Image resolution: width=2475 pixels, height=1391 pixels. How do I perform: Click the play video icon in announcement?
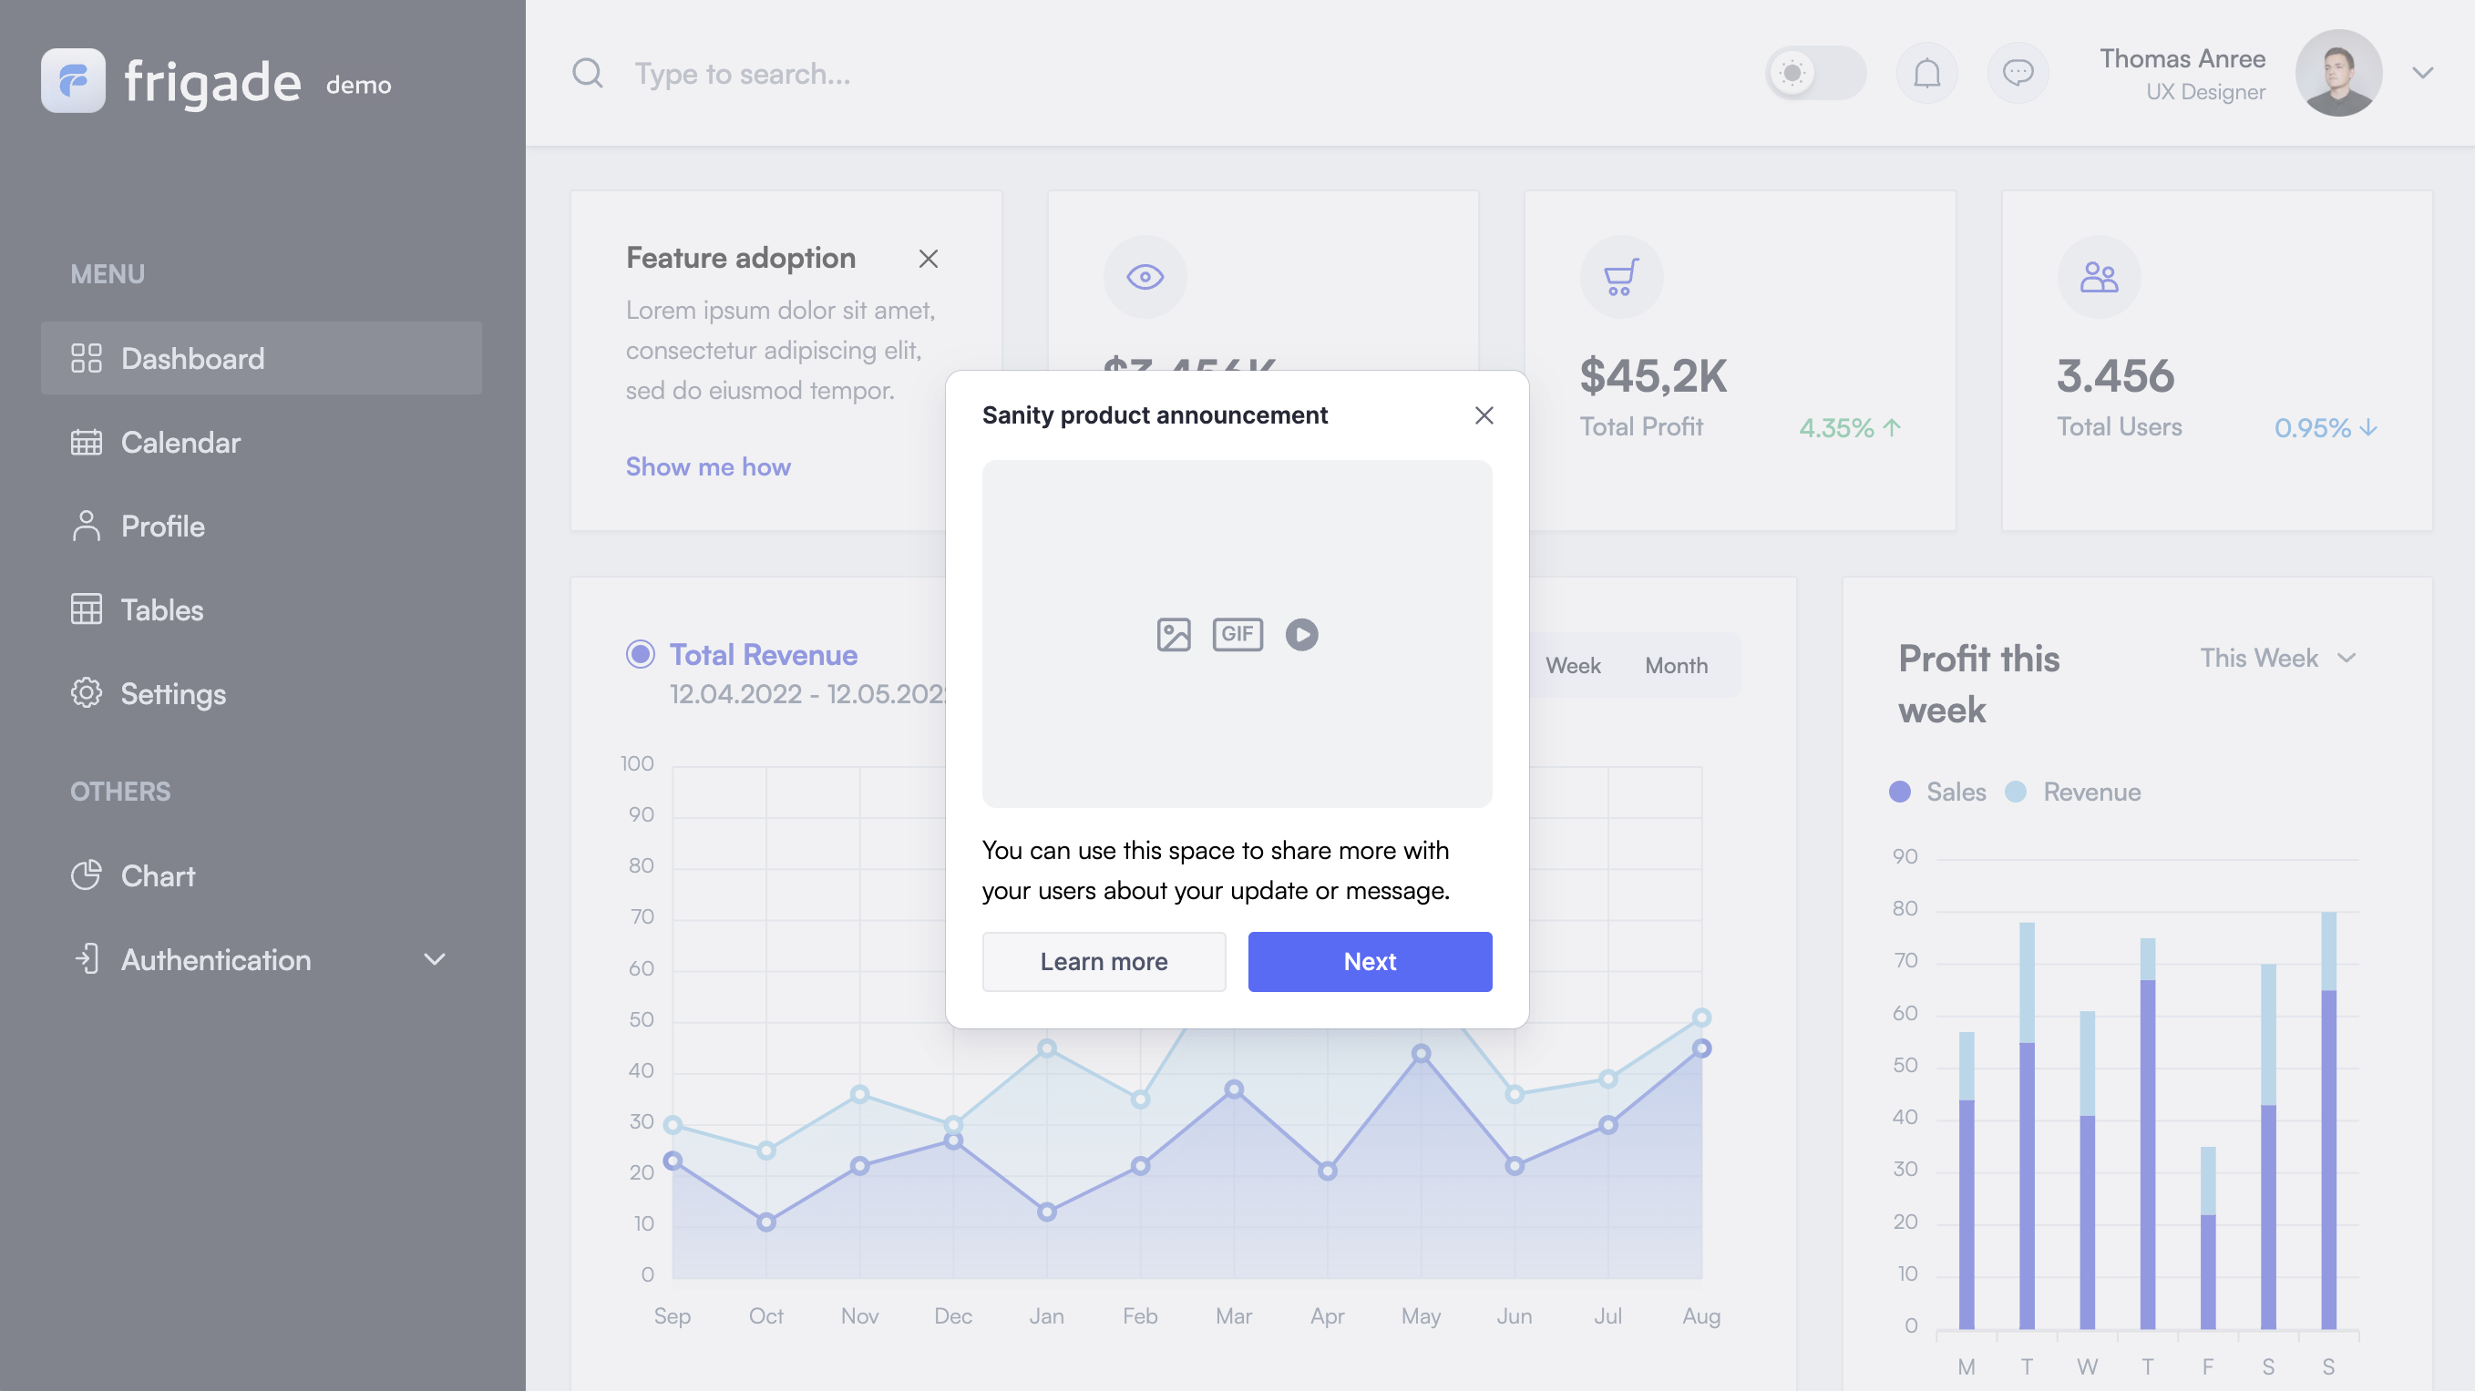(1302, 634)
